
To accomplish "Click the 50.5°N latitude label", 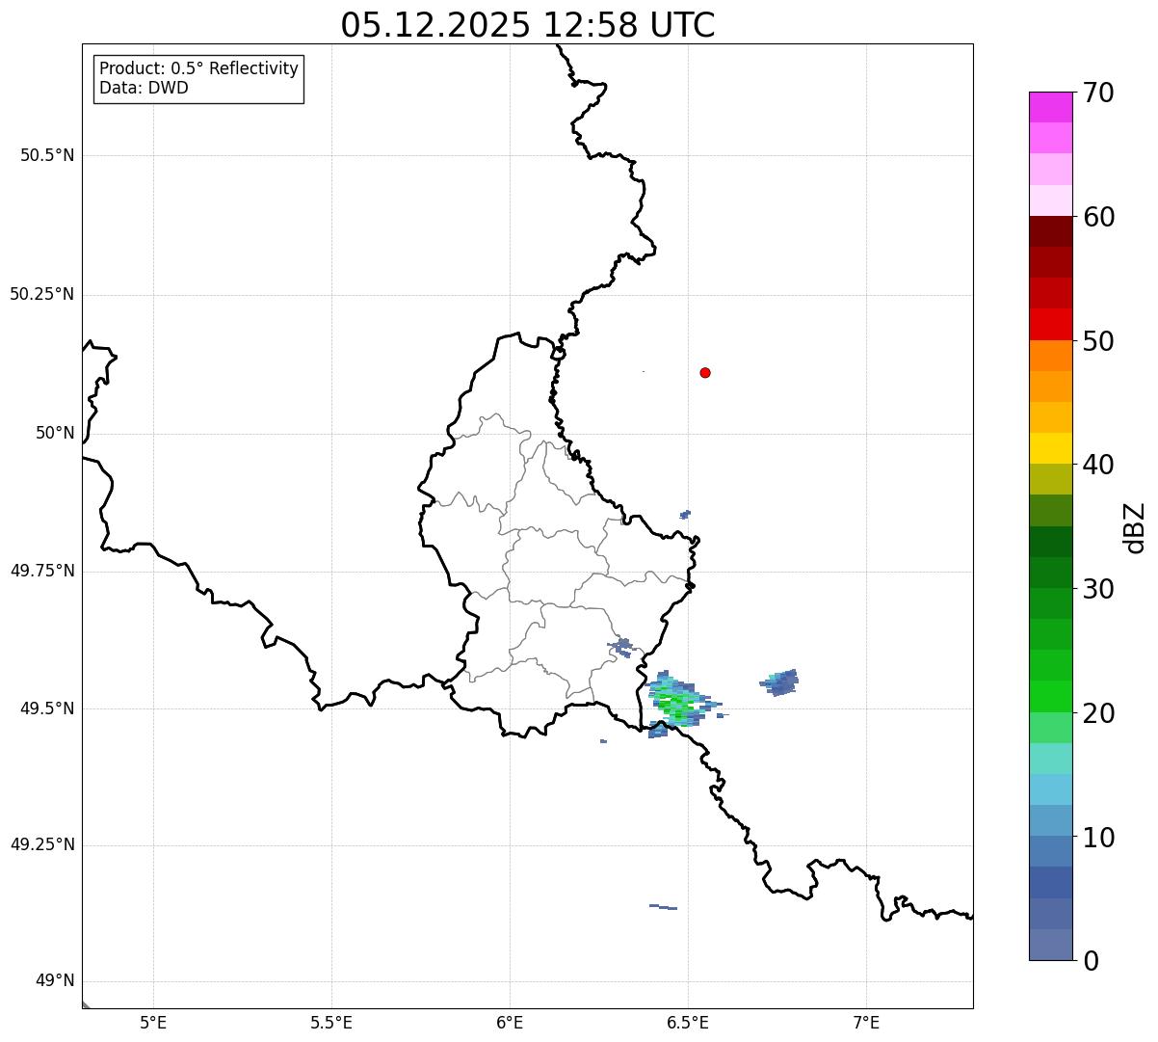I will [x=47, y=156].
